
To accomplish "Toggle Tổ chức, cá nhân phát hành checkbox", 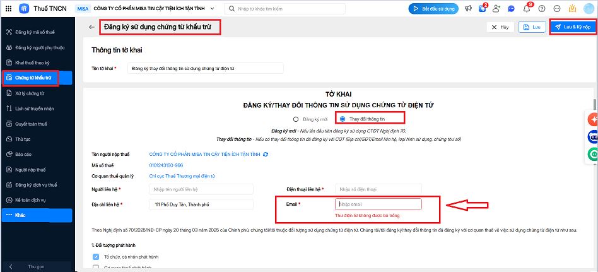I will coord(96,257).
